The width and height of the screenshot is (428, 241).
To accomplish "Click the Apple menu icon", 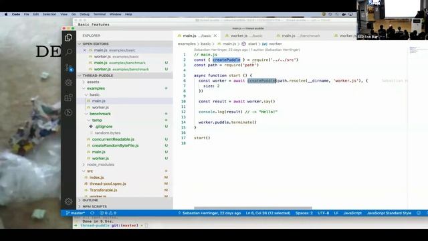I will coord(6,14).
